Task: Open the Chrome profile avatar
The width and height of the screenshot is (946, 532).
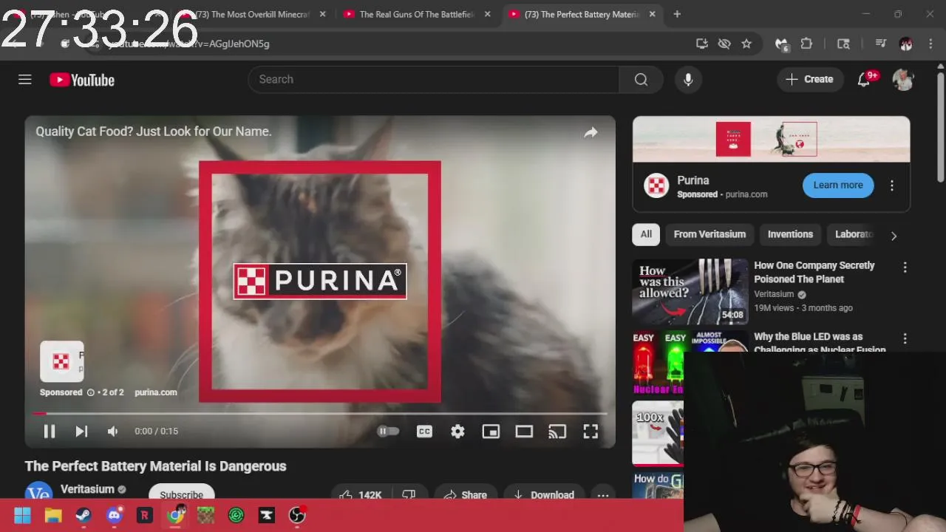Action: click(905, 44)
